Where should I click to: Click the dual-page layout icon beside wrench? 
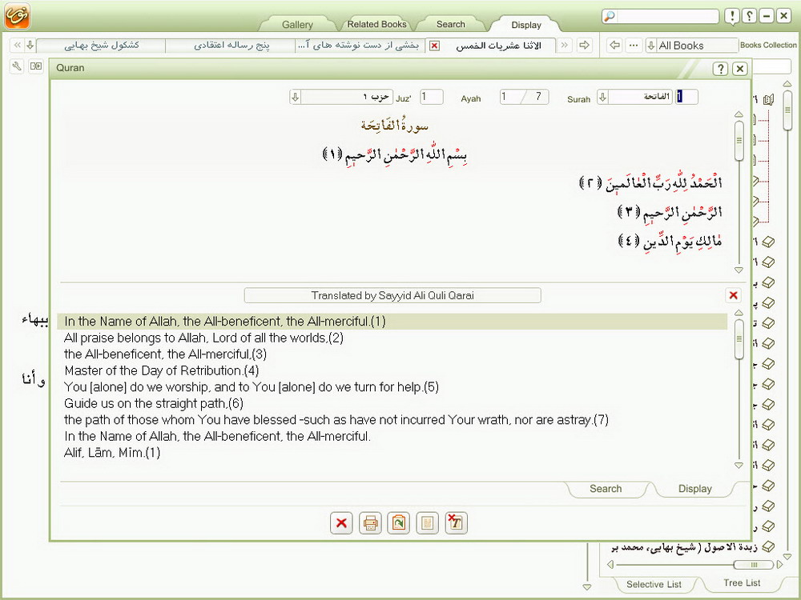[x=36, y=66]
